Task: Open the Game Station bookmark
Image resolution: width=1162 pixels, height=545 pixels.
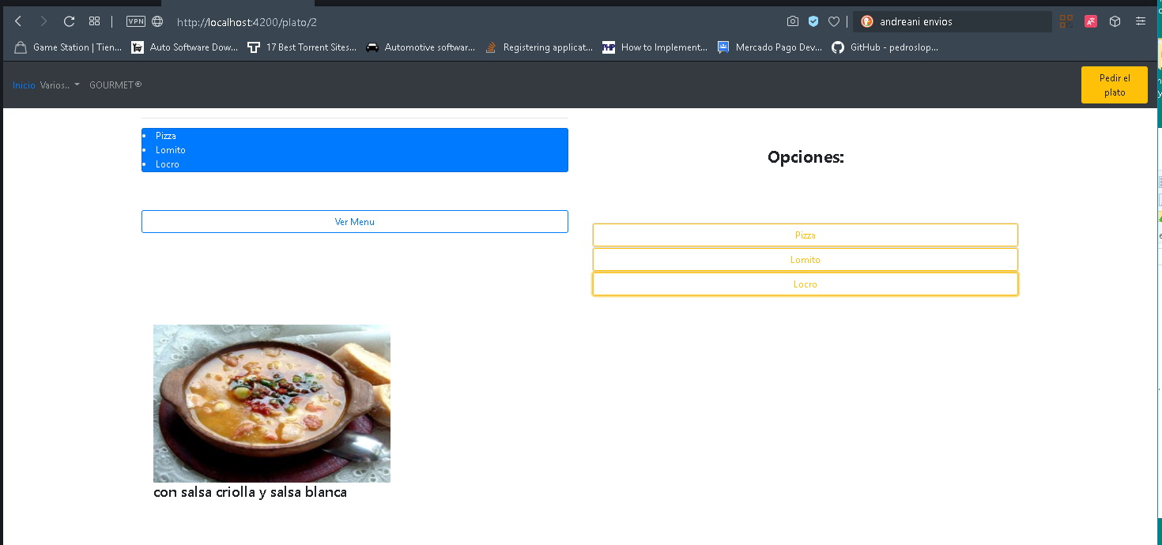Action: click(x=69, y=47)
